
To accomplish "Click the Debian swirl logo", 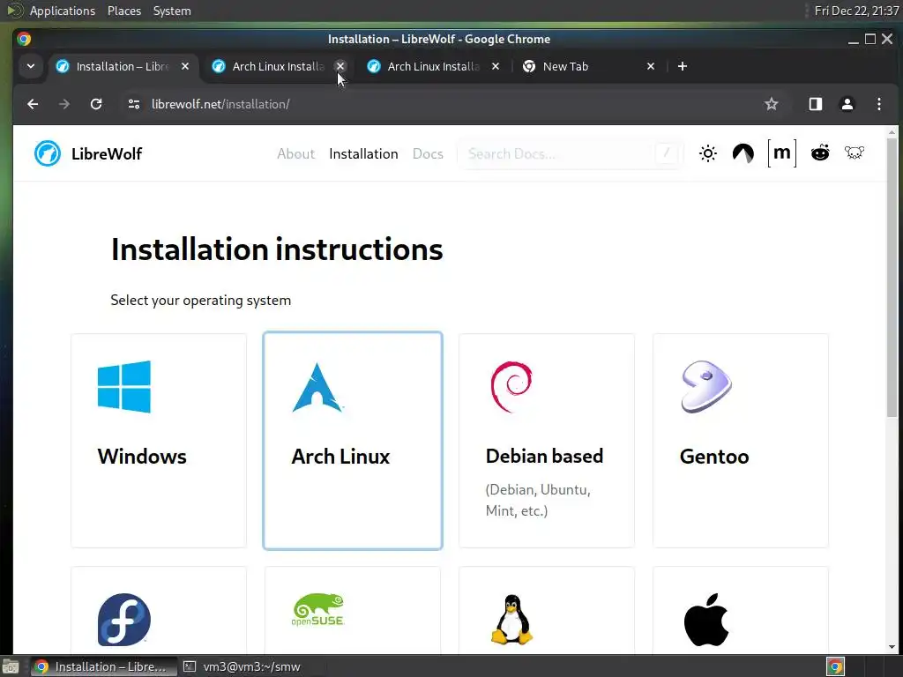I will 511,387.
